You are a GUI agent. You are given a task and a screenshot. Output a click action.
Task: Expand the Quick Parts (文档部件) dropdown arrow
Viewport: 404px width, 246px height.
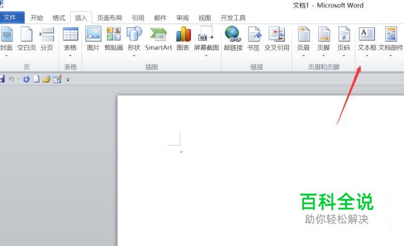pyautogui.click(x=390, y=56)
